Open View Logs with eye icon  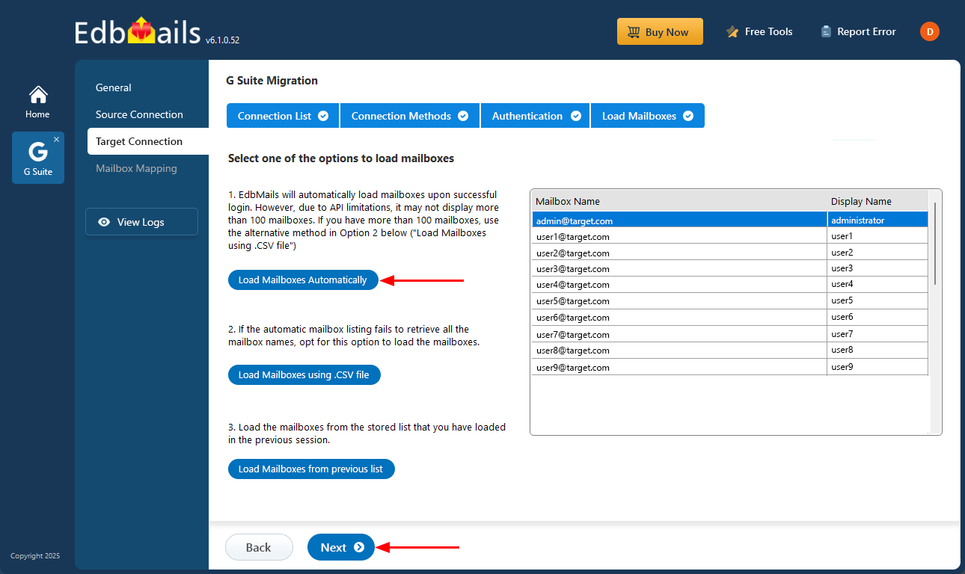coord(141,222)
